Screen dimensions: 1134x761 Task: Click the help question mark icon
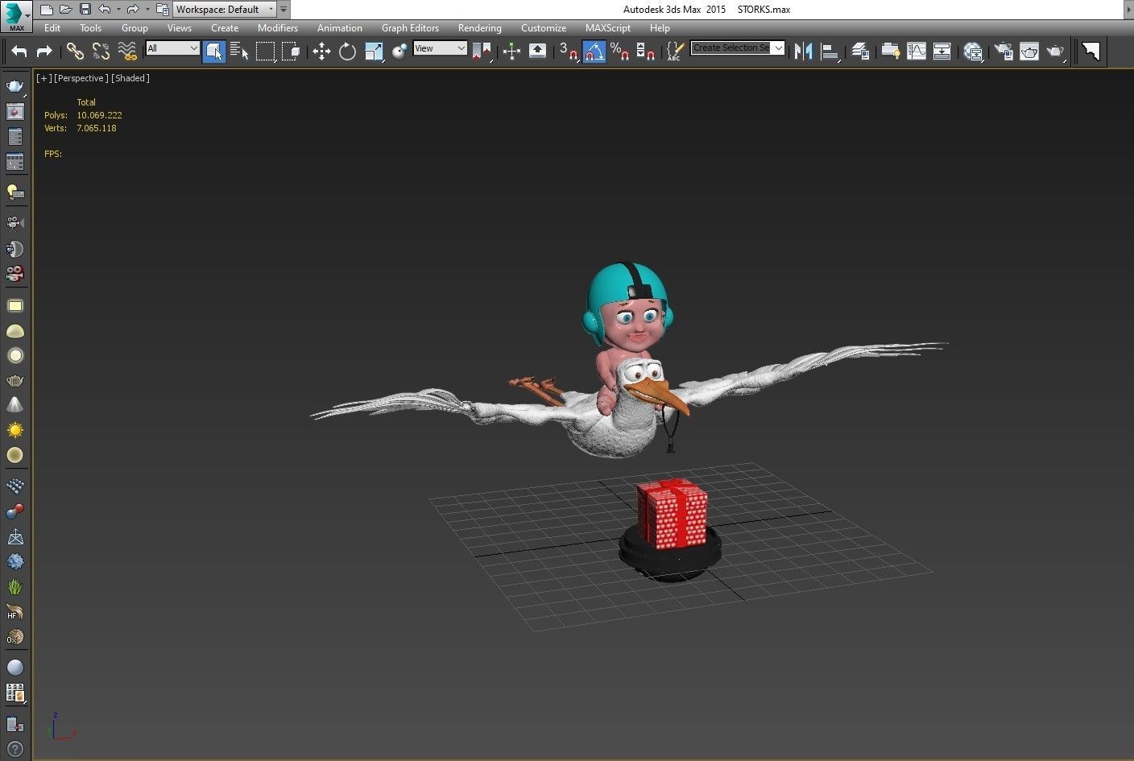tap(14, 749)
